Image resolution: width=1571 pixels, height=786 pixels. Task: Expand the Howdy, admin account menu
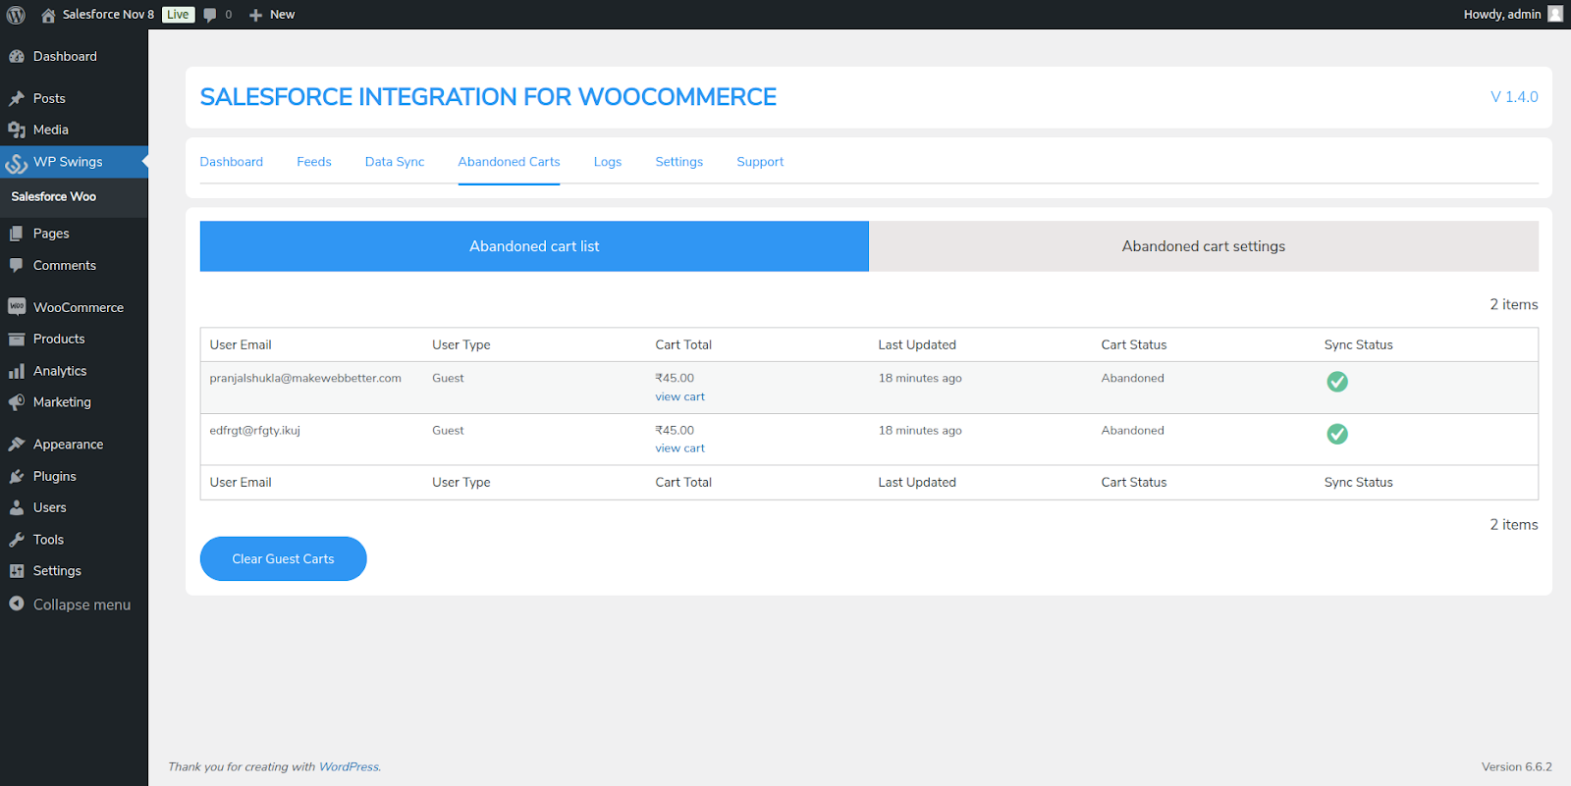click(x=1501, y=15)
